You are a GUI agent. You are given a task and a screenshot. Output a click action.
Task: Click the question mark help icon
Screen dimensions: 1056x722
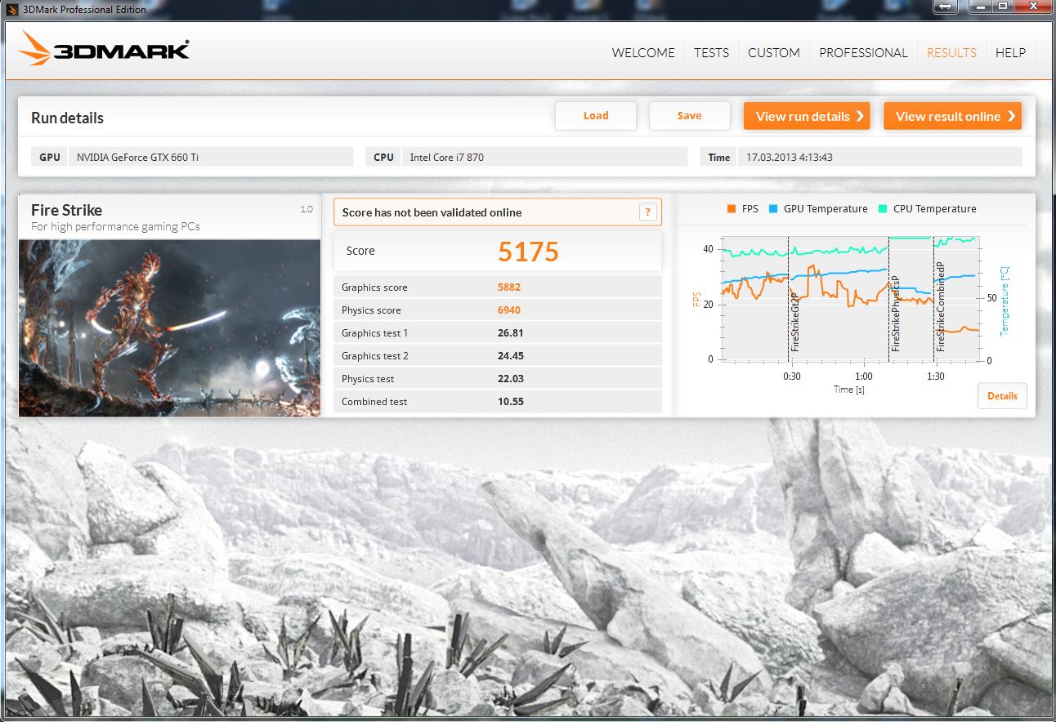click(x=647, y=212)
